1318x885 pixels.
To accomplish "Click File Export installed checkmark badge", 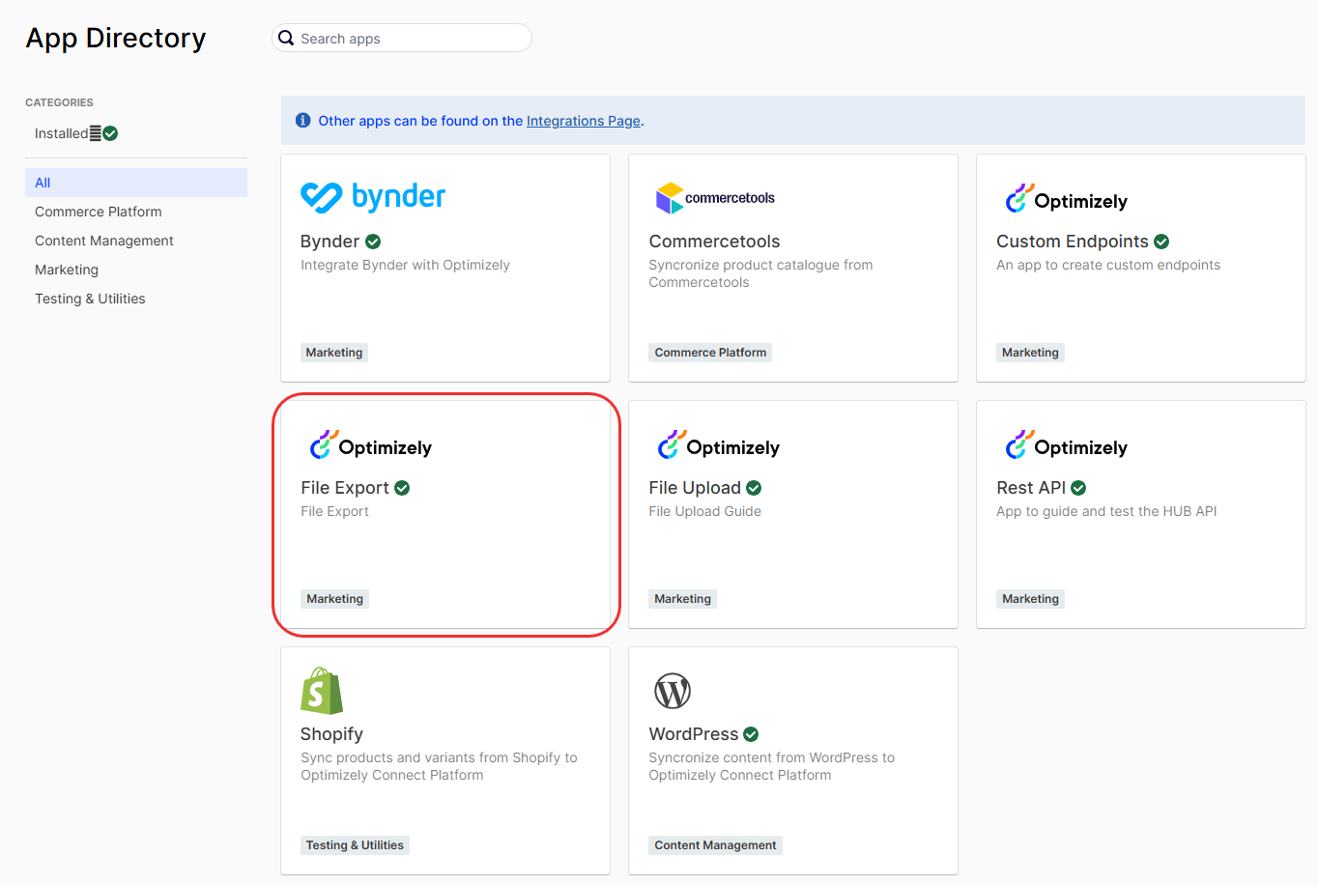I will 402,488.
